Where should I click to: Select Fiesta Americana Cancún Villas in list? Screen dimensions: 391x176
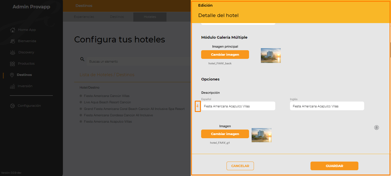(106, 96)
